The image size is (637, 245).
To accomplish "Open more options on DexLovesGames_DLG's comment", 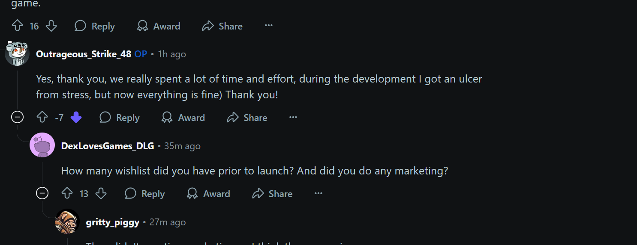I will coord(318,193).
